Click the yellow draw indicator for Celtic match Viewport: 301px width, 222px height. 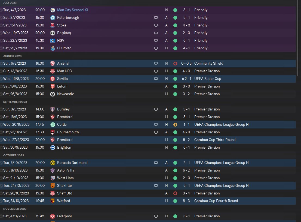(175, 125)
